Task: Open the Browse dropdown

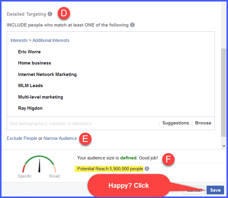Action: click(203, 123)
